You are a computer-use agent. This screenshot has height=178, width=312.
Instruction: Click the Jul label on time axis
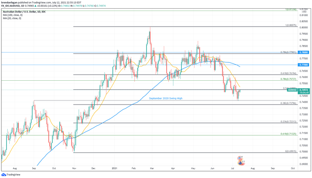(233, 168)
